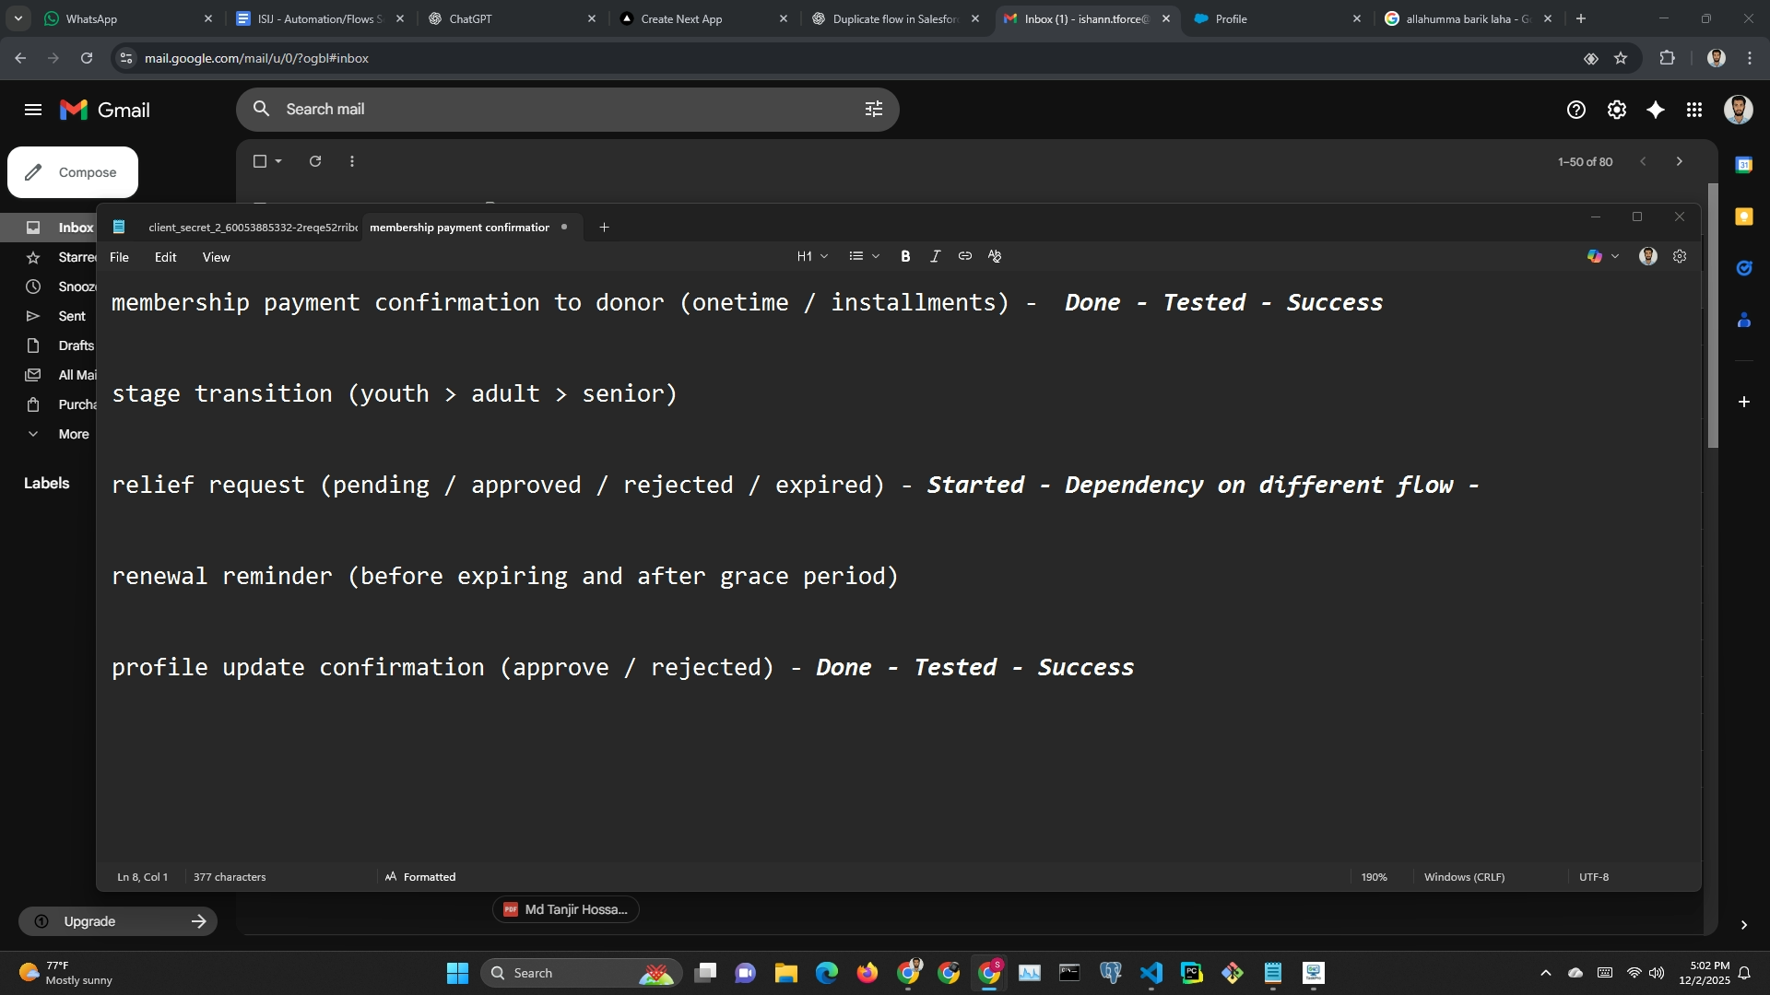Click the 190% zoom level indicator
1770x995 pixels.
(1374, 877)
